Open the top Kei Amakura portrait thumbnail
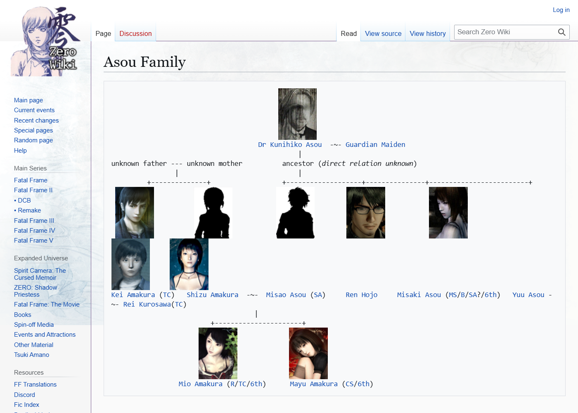This screenshot has width=578, height=413. click(x=135, y=212)
